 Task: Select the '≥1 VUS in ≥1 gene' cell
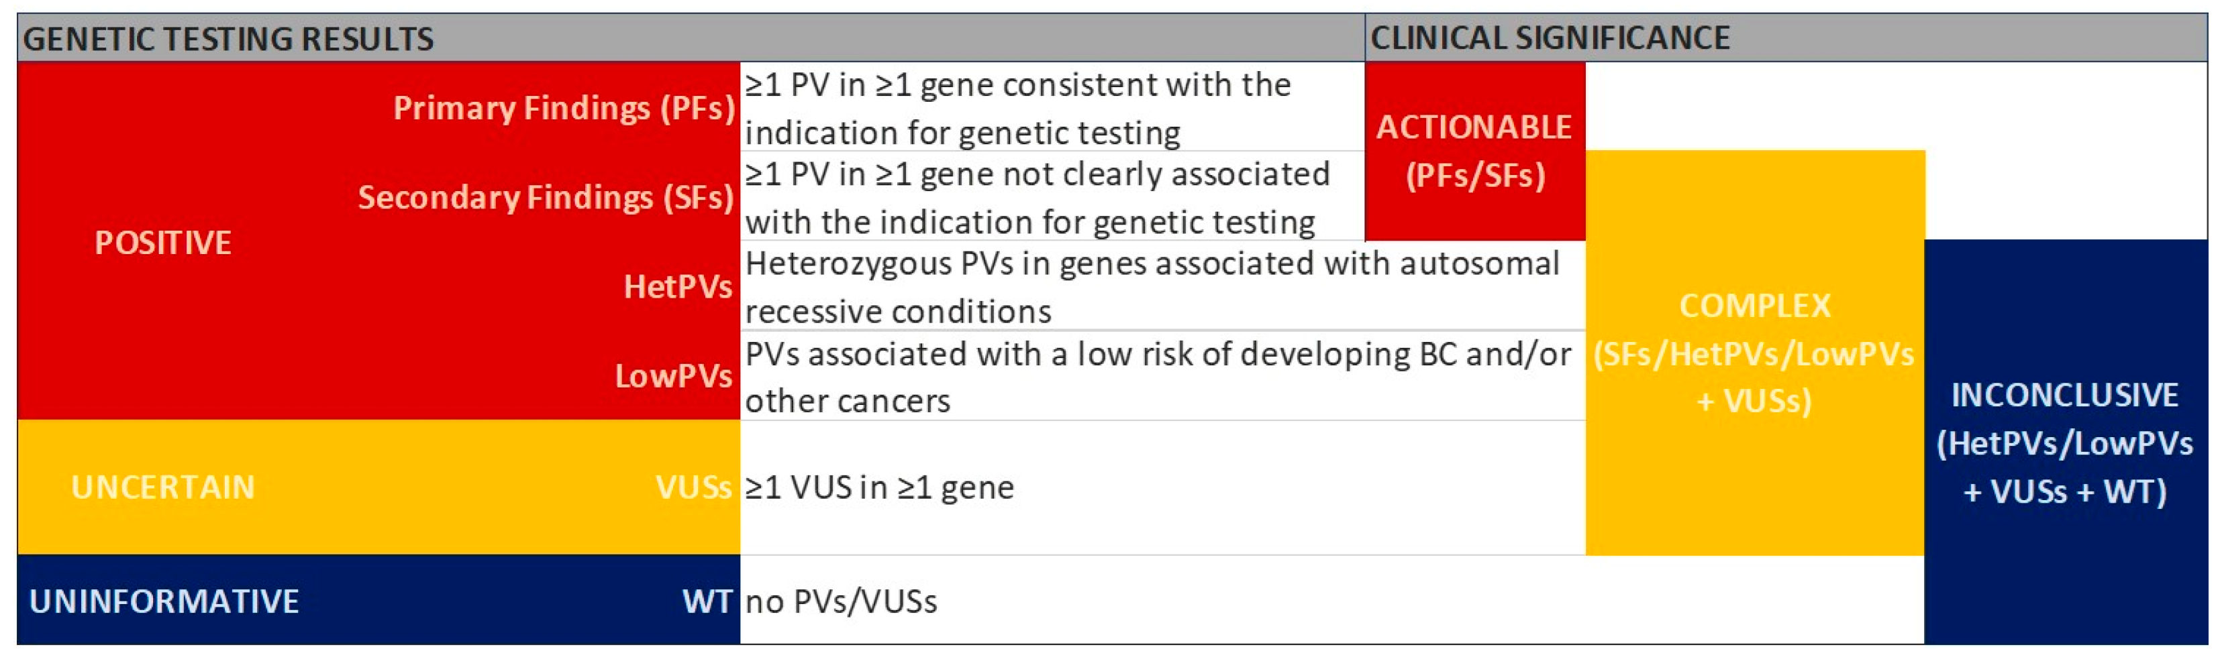[879, 487]
